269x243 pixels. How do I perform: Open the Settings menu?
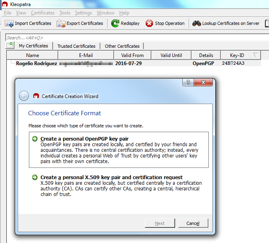(84, 13)
